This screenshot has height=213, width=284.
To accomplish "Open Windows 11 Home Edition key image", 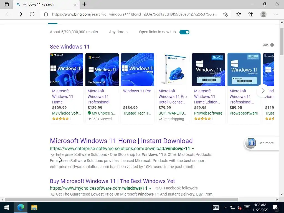I will click(x=209, y=70).
